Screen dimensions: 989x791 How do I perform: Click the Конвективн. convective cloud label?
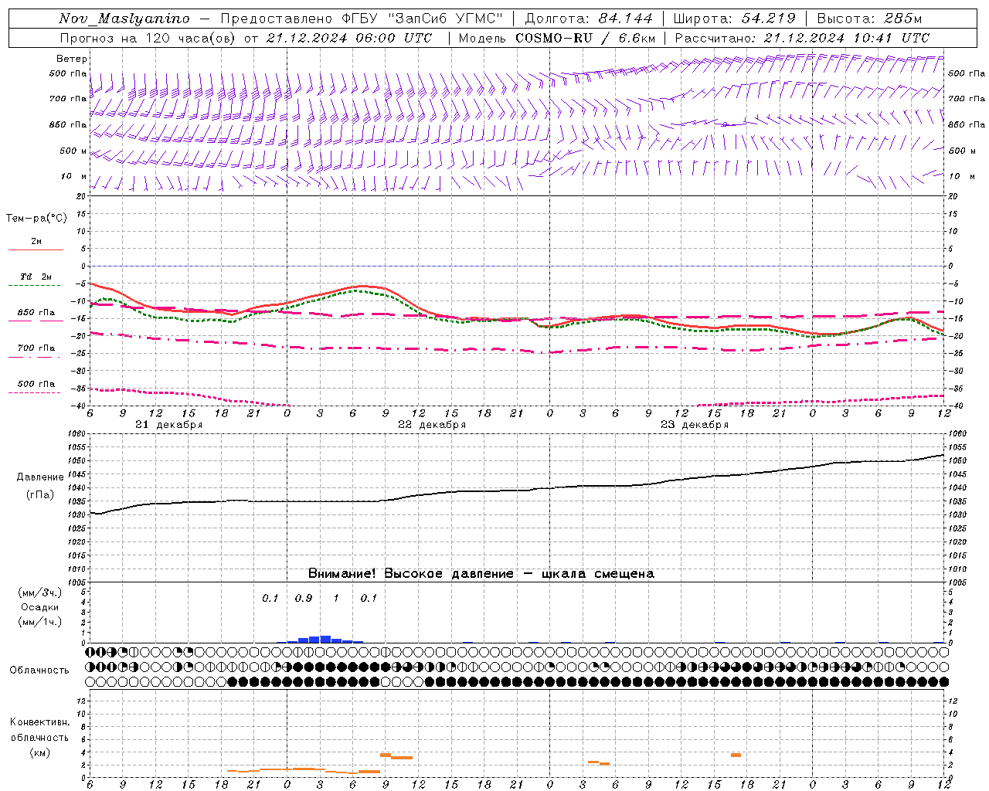(39, 722)
